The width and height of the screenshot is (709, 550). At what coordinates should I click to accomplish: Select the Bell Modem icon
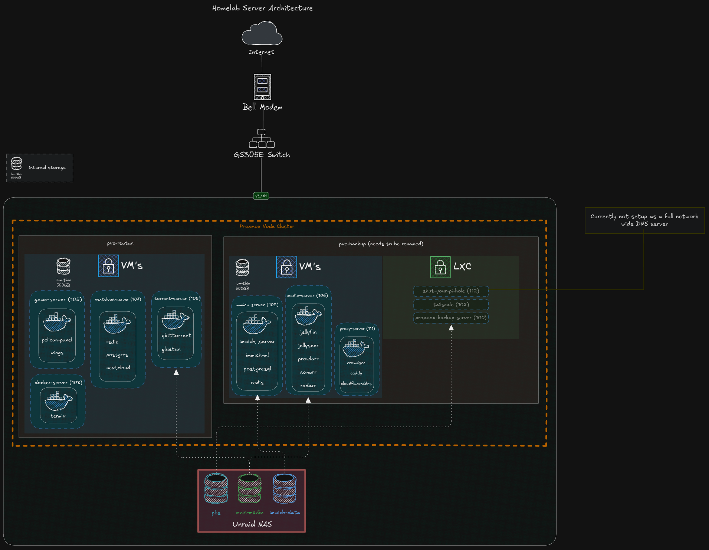click(x=262, y=87)
